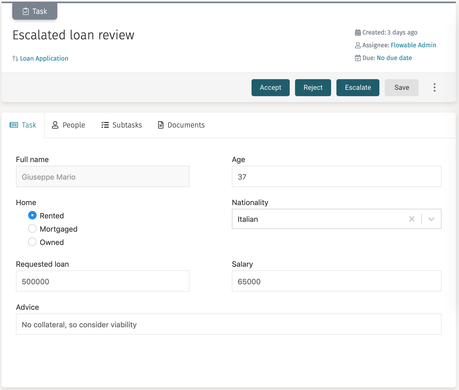Click the due date calendar-check icon
Screen dimensions: 459x390
tap(358, 58)
